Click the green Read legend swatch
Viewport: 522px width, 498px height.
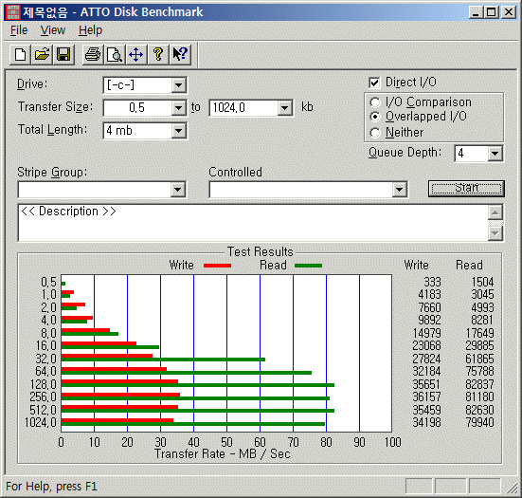tap(308, 266)
